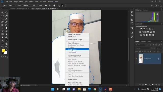This screenshot has height=92, width=163.
Task: Choose Make Selection from context menu
Action: 77,43
